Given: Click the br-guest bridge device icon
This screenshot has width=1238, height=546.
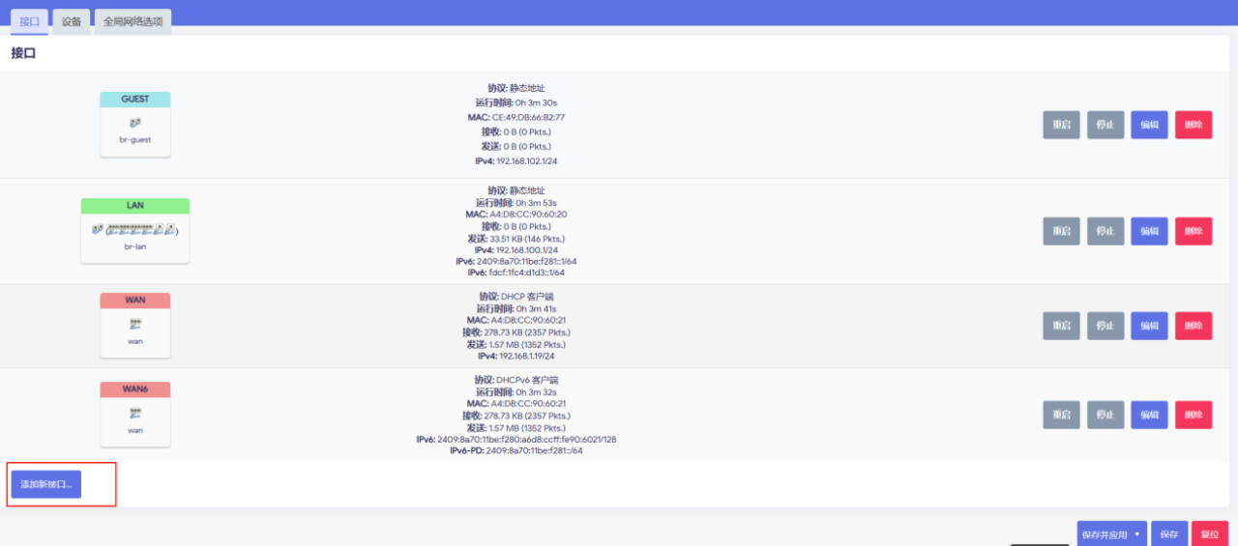Looking at the screenshot, I should [x=135, y=123].
